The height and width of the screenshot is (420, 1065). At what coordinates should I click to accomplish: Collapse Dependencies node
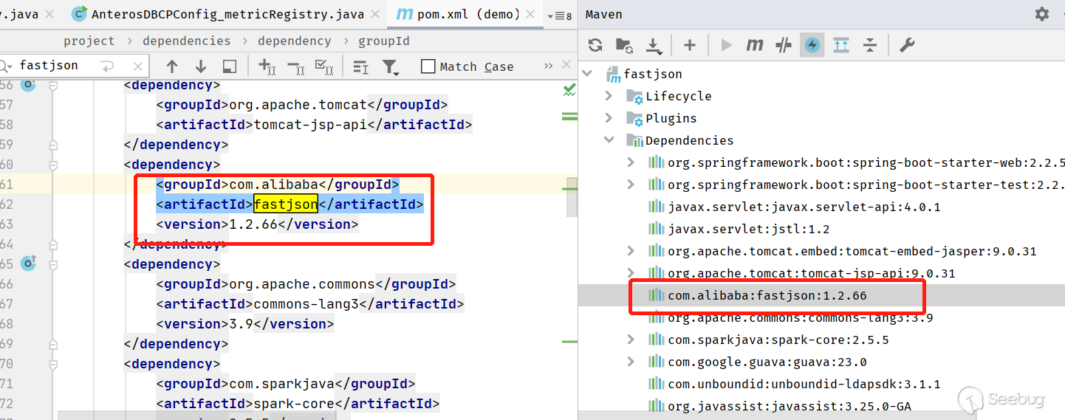609,140
